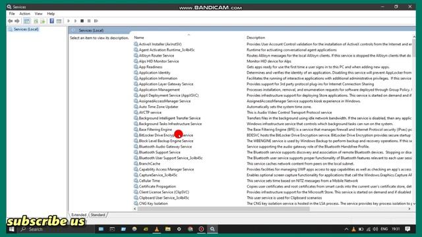Click the Forward arrow in the toolbar

(x=17, y=21)
